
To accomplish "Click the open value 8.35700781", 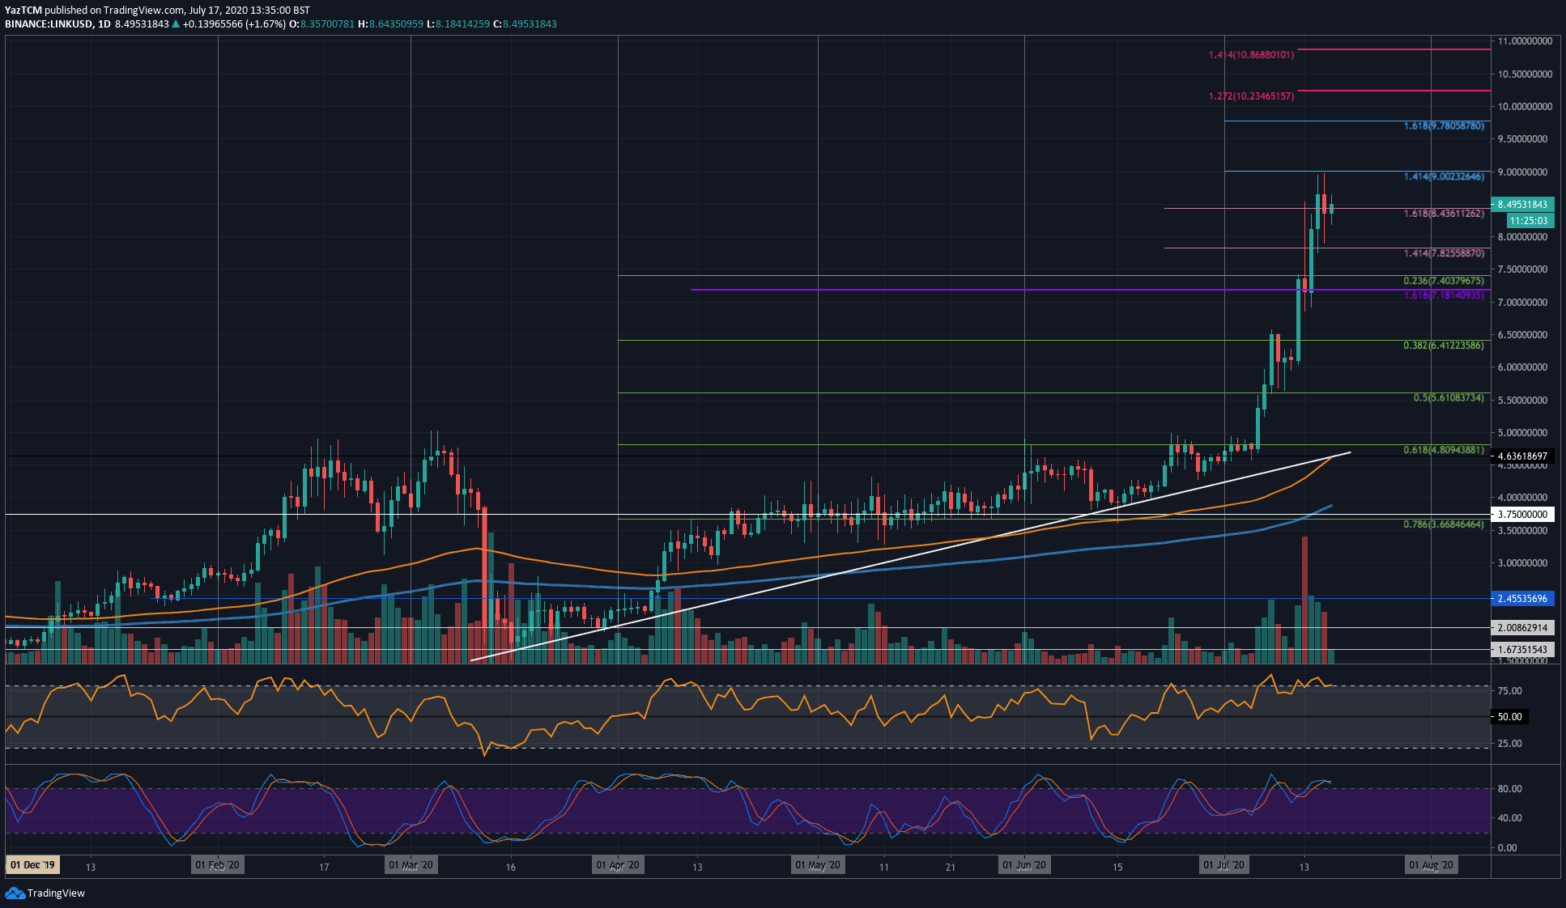I will pos(327,23).
